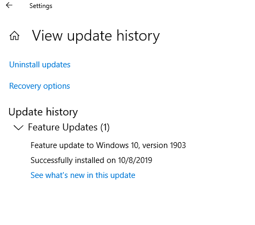
Task: Click the word history in the page title
Action: (138, 36)
